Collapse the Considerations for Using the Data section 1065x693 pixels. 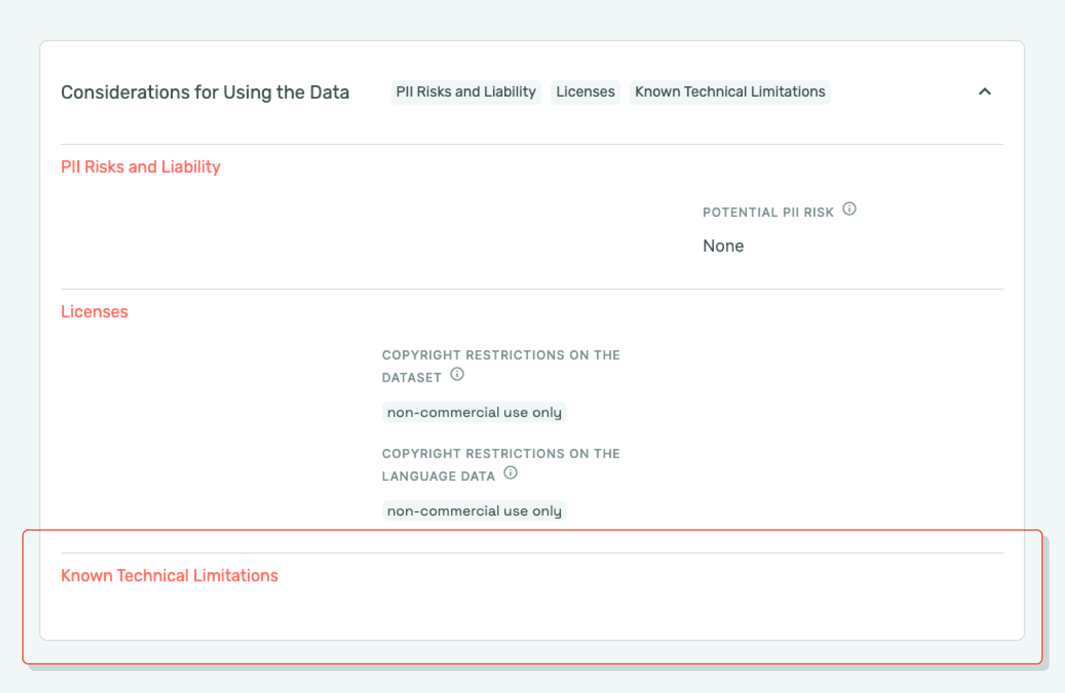pyautogui.click(x=985, y=92)
